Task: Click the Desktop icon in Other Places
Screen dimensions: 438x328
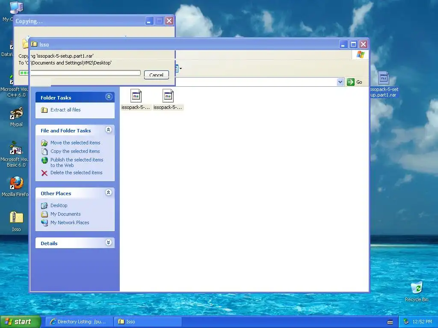Action: click(44, 206)
